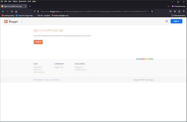Open the Help Center link

click(x=38, y=67)
